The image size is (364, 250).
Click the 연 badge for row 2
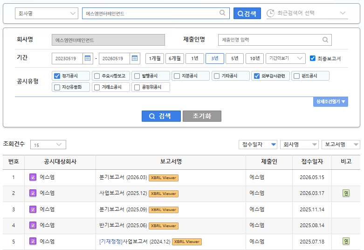346,193
